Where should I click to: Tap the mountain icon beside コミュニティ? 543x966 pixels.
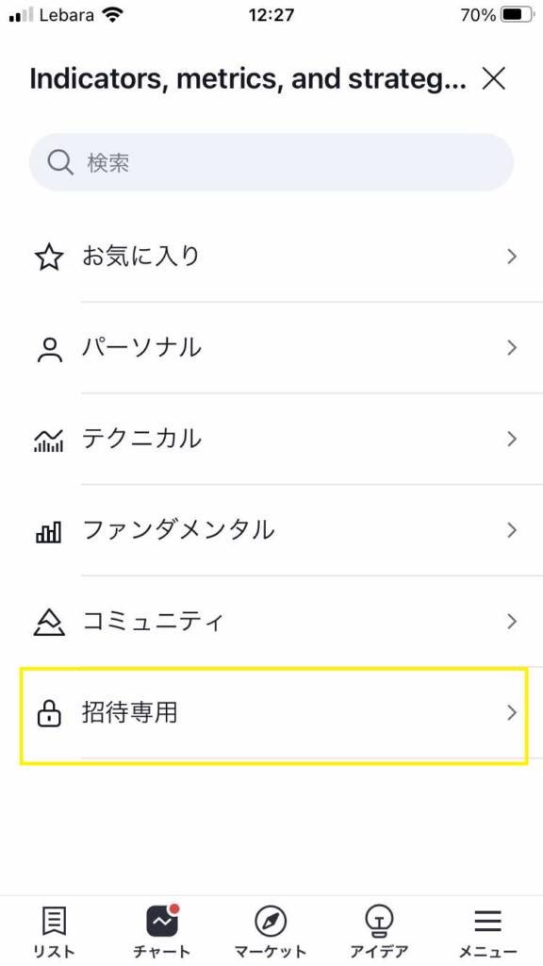tap(49, 623)
